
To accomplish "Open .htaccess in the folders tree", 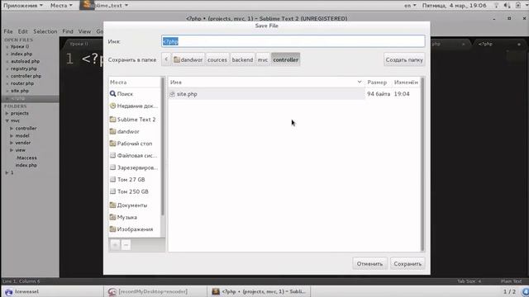I will (x=26, y=158).
